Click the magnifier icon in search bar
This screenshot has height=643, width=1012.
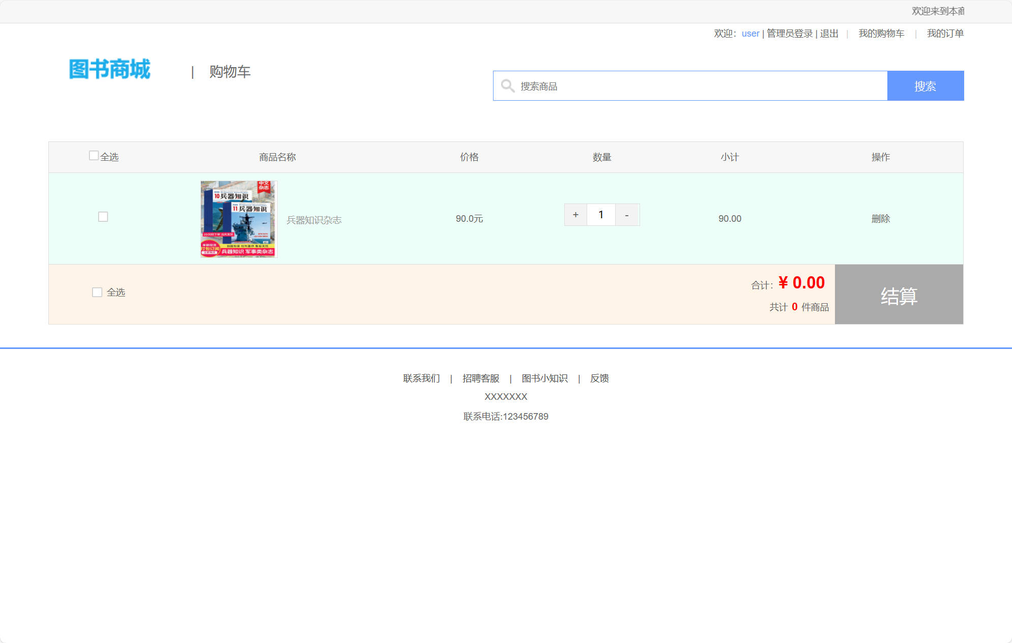(508, 86)
